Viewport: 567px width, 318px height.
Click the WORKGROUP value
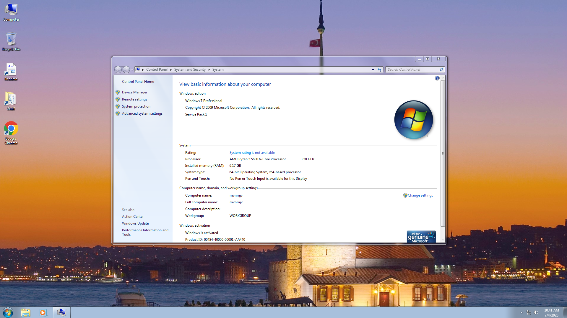coord(240,216)
